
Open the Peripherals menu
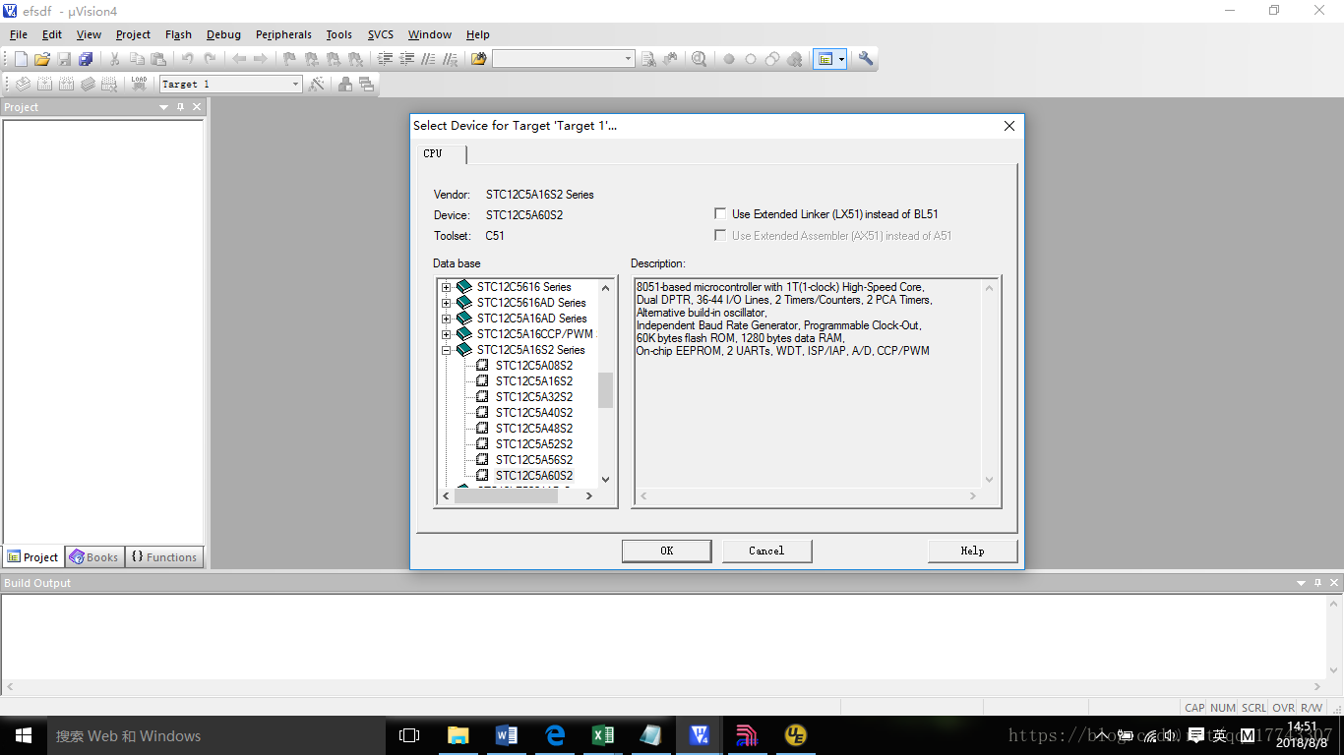(x=283, y=34)
